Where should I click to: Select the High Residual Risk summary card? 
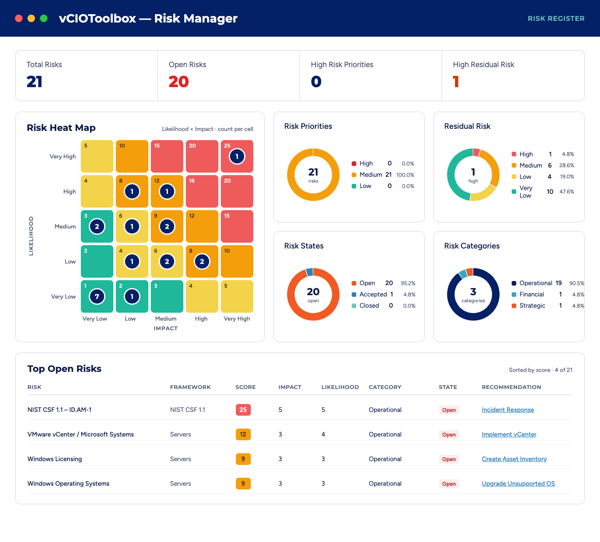513,76
